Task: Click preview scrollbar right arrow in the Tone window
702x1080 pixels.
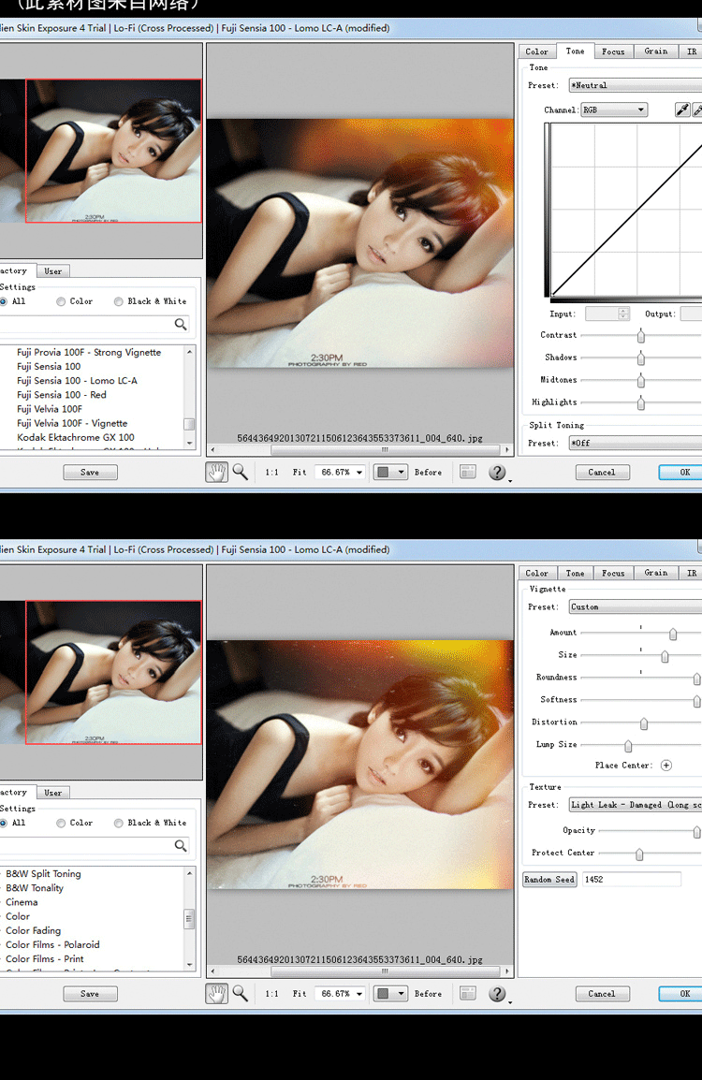Action: pyautogui.click(x=507, y=450)
